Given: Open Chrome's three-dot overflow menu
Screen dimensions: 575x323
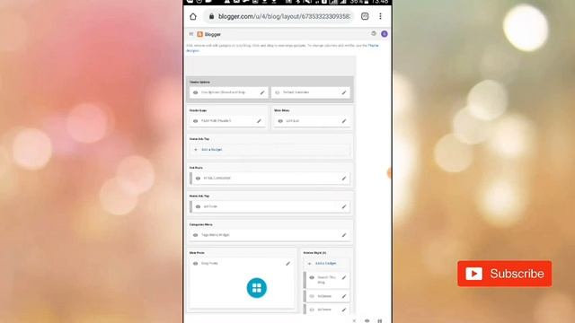Looking at the screenshot, I should (380, 16).
